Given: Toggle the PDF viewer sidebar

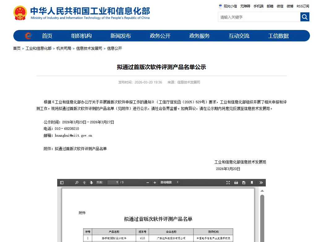Looking at the screenshot, I should 62,183.
